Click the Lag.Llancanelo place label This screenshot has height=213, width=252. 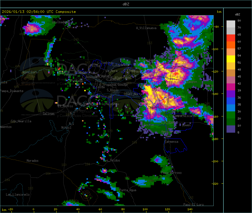pyautogui.click(x=18, y=195)
